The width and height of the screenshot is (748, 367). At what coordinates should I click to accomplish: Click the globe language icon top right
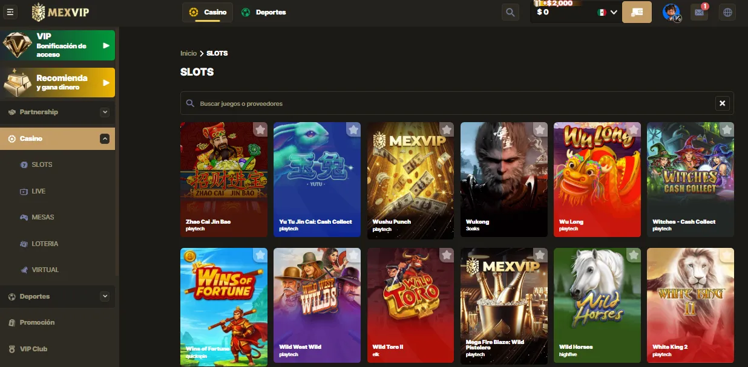coord(727,11)
